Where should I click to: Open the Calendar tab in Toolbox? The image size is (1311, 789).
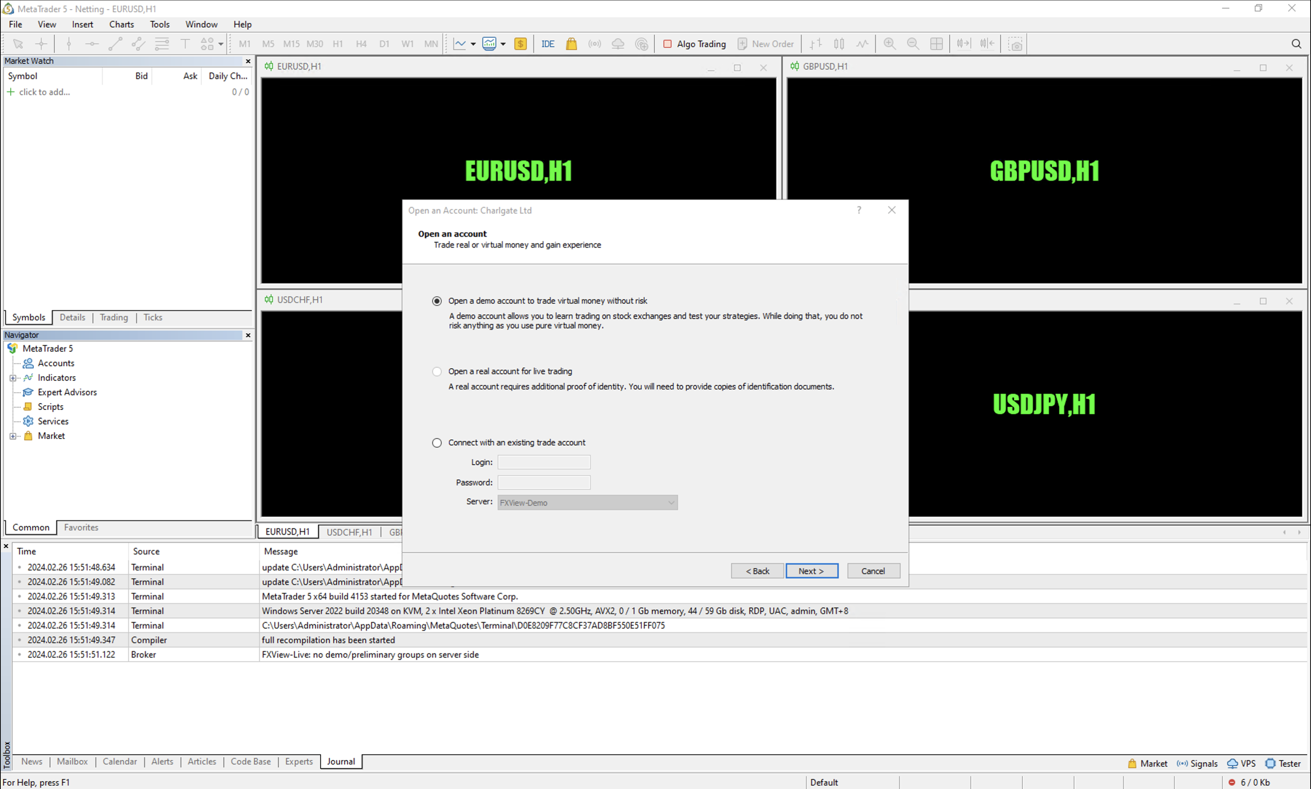pyautogui.click(x=120, y=761)
